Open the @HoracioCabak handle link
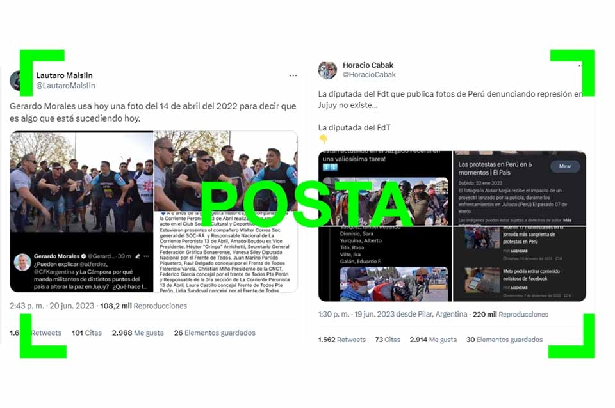Image resolution: width=615 pixels, height=408 pixels. (x=369, y=74)
